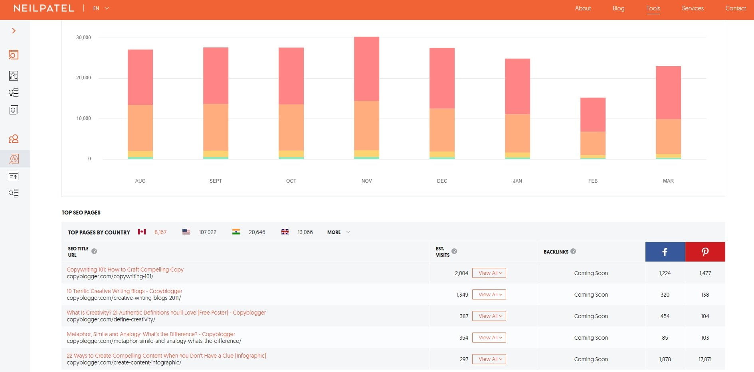The height and width of the screenshot is (372, 754).
Task: Expand the sidebar with the arrow chevron
Action: coord(14,31)
